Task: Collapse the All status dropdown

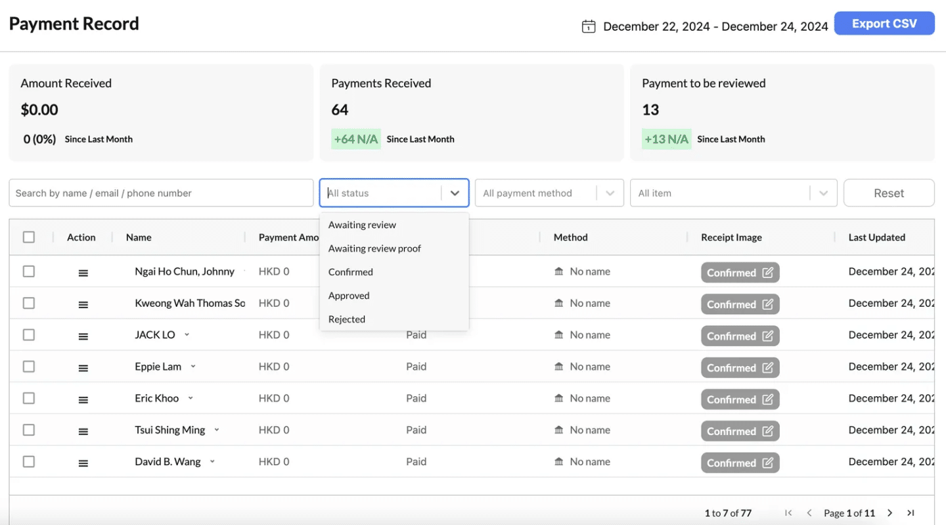Action: tap(455, 193)
